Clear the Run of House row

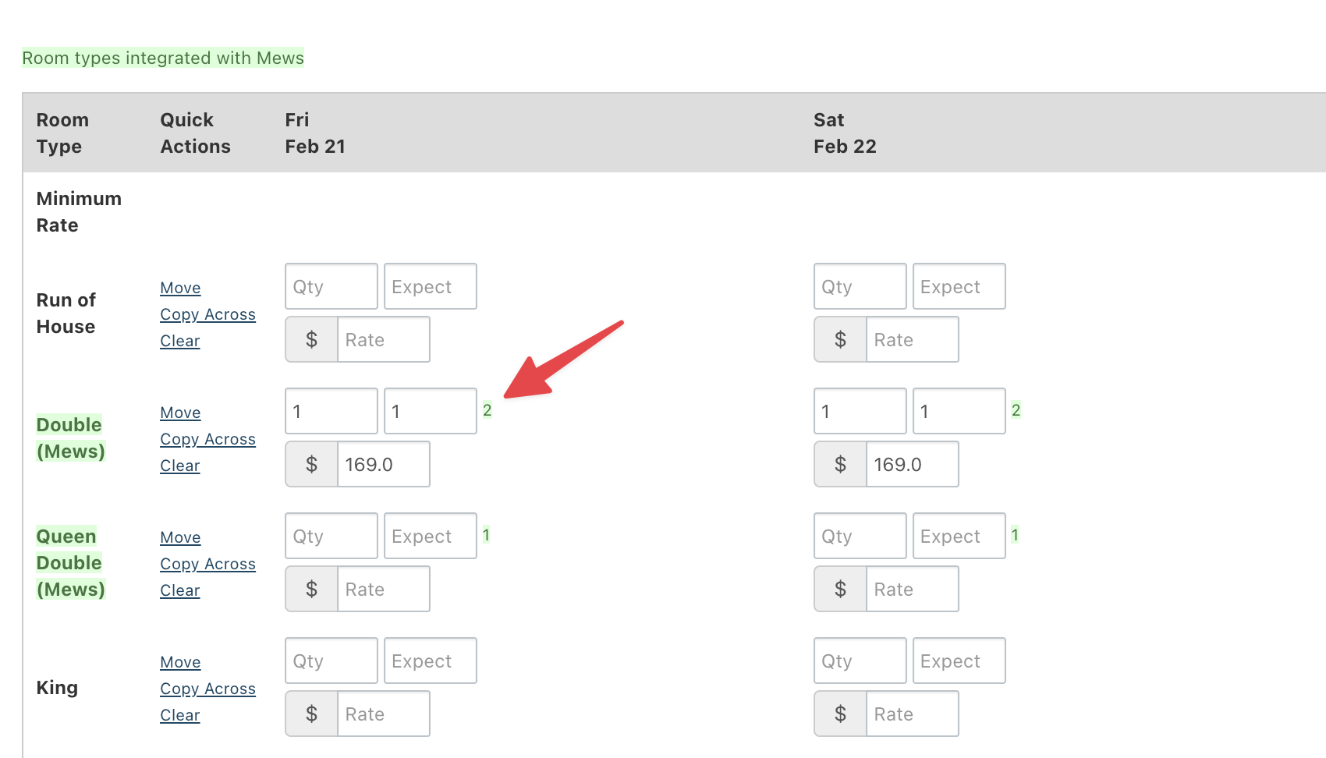point(179,341)
